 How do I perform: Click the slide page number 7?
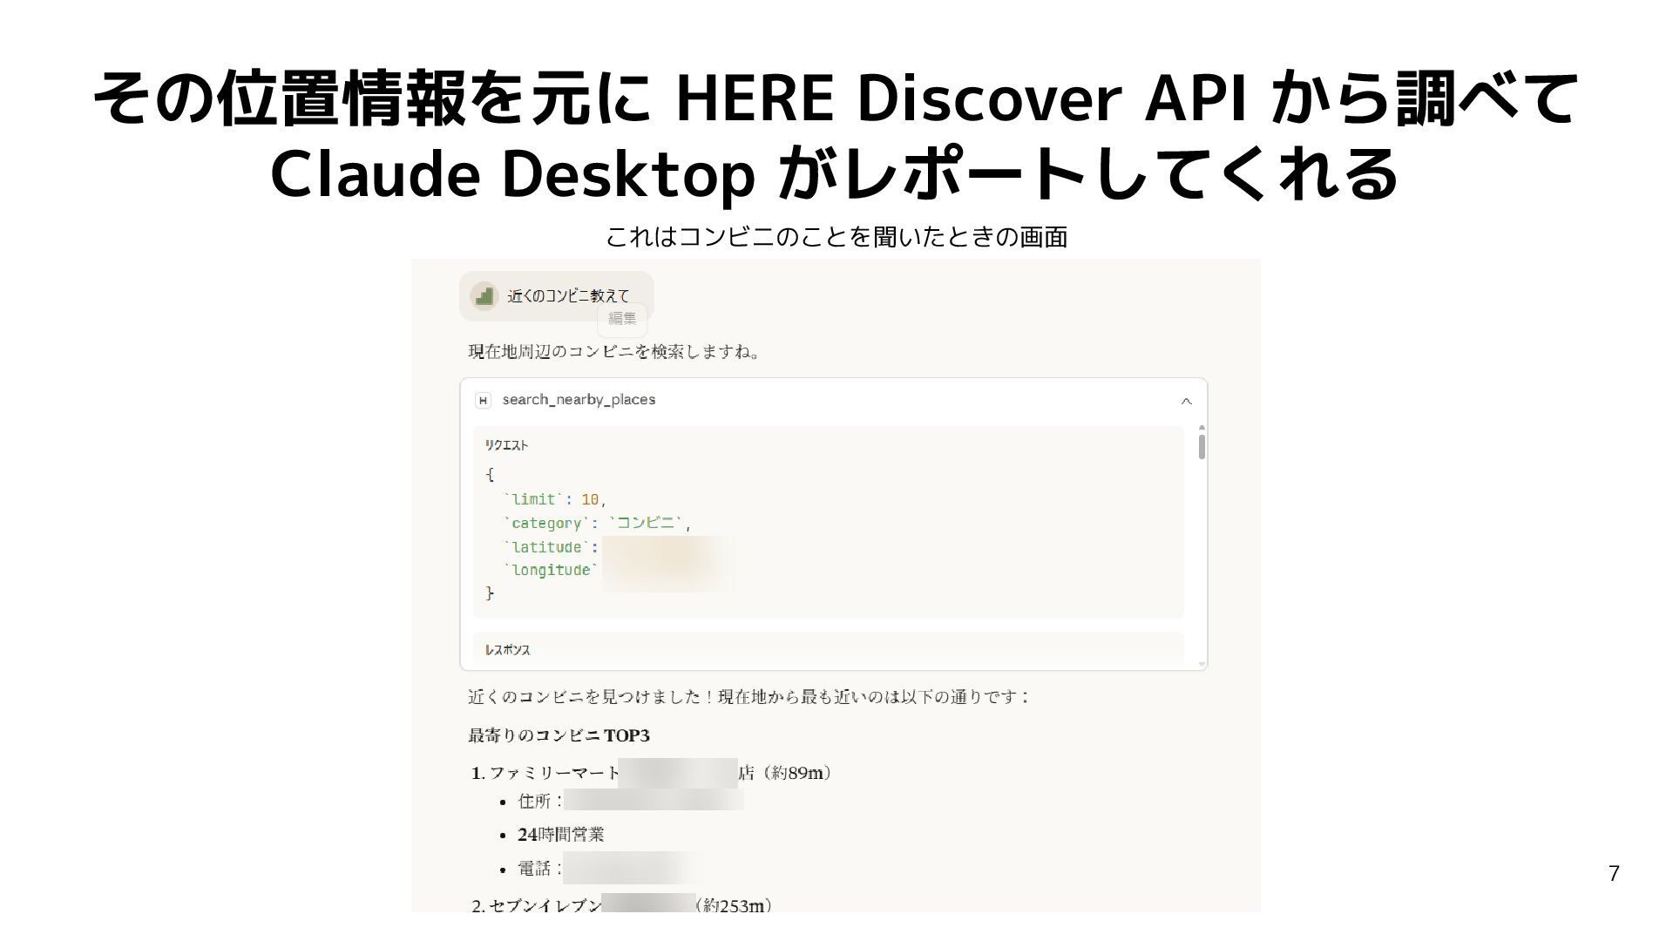[1614, 874]
